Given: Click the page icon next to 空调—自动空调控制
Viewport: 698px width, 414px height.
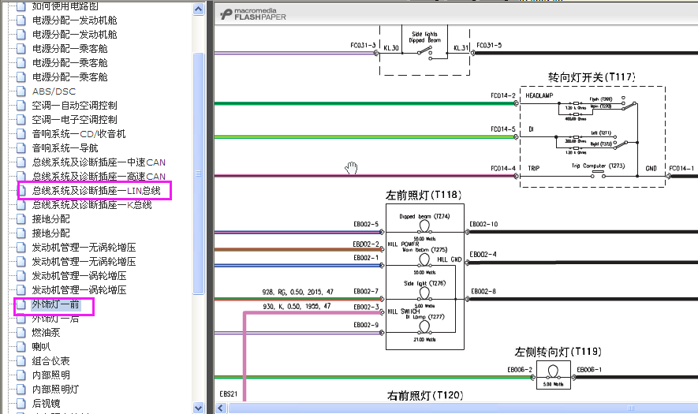Looking at the screenshot, I should tap(21, 106).
